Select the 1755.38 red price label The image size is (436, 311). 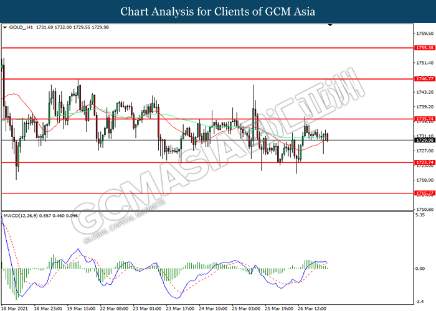(425, 48)
